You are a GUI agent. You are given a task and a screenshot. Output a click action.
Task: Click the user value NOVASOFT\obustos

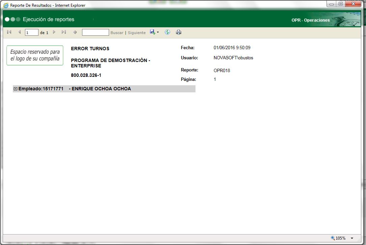[x=233, y=58]
